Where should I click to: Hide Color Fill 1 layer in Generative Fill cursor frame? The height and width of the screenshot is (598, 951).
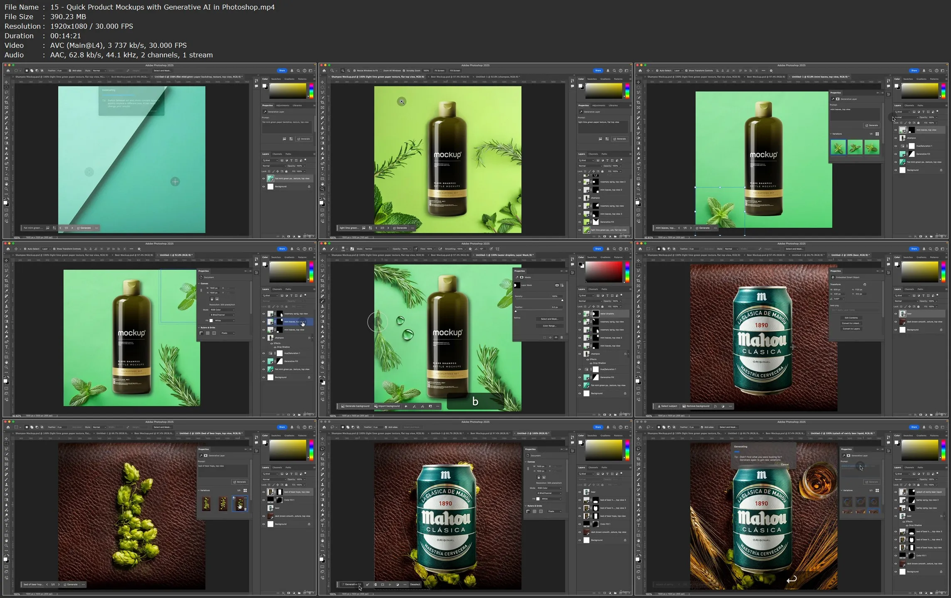click(x=579, y=524)
